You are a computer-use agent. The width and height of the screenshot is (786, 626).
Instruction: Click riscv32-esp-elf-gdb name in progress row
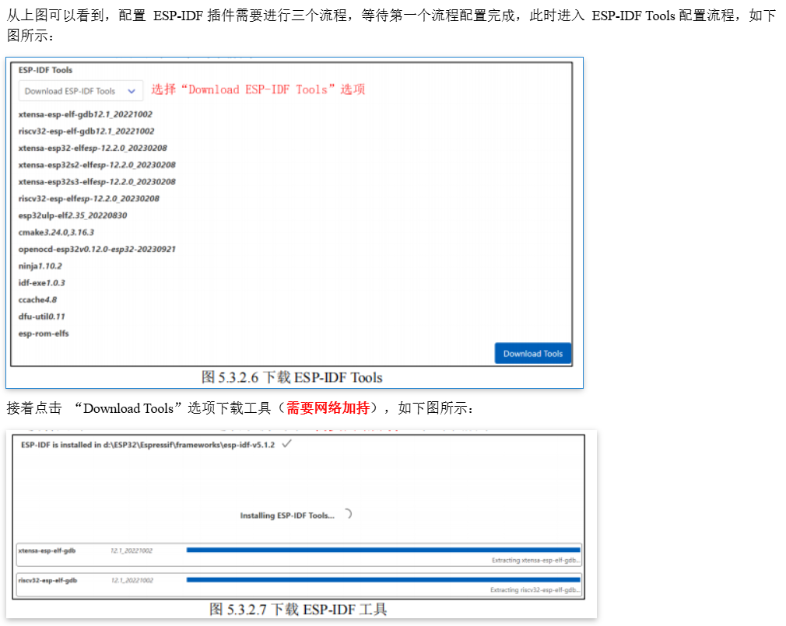pos(47,580)
